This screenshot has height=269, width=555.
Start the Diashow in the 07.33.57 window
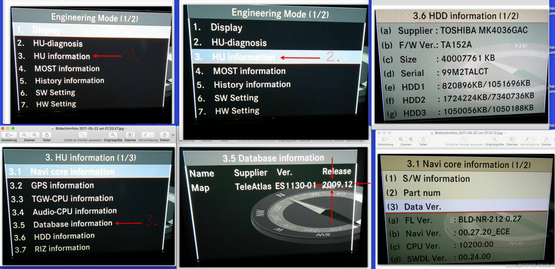(x=130, y=135)
